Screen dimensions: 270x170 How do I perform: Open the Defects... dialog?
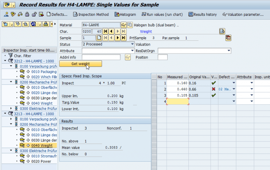(57, 14)
